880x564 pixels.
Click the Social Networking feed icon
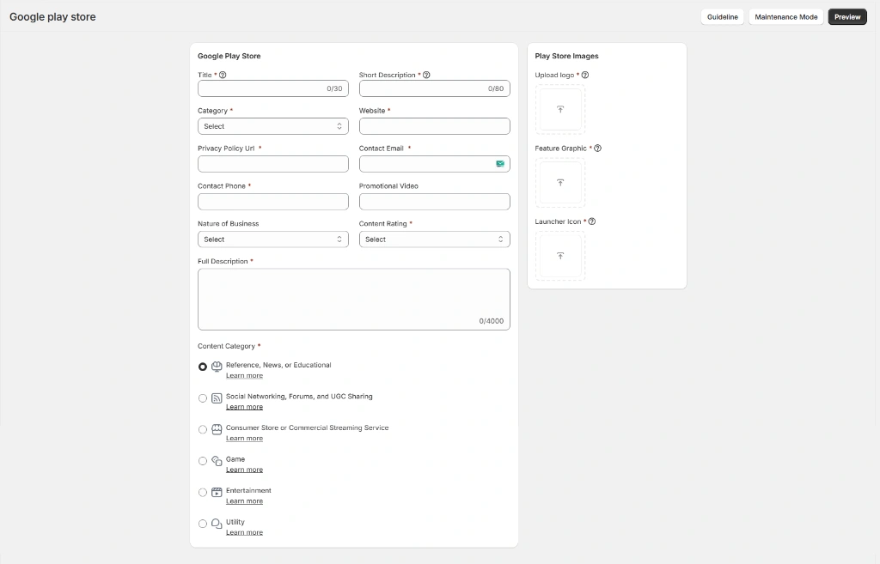pyautogui.click(x=217, y=398)
